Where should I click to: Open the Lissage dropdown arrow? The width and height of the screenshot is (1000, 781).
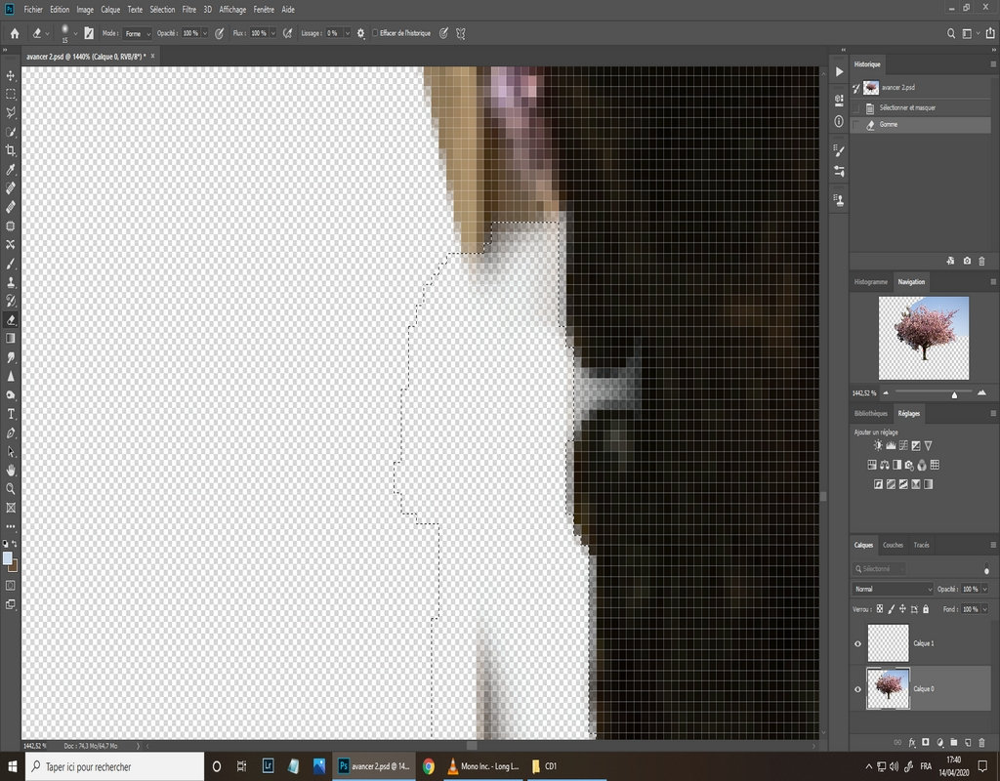coord(347,33)
